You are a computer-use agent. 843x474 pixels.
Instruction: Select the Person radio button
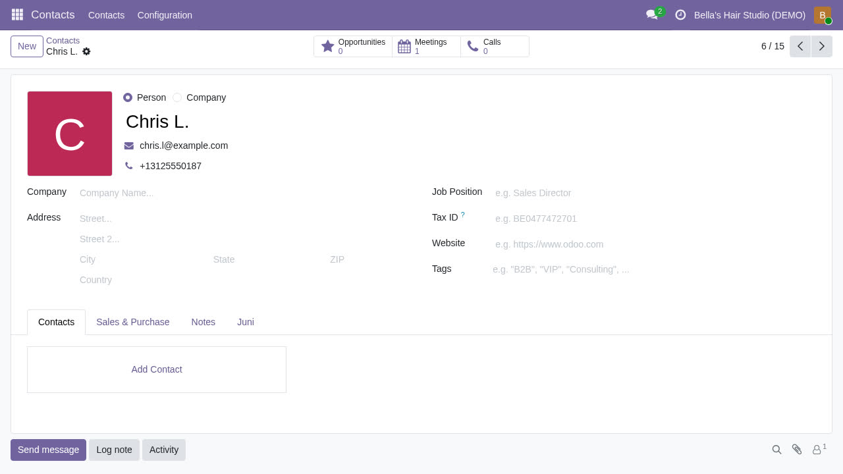click(x=128, y=97)
